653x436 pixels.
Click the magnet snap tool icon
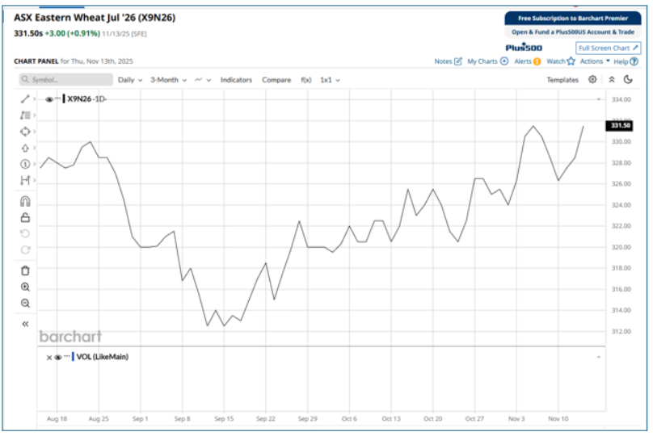coord(25,201)
